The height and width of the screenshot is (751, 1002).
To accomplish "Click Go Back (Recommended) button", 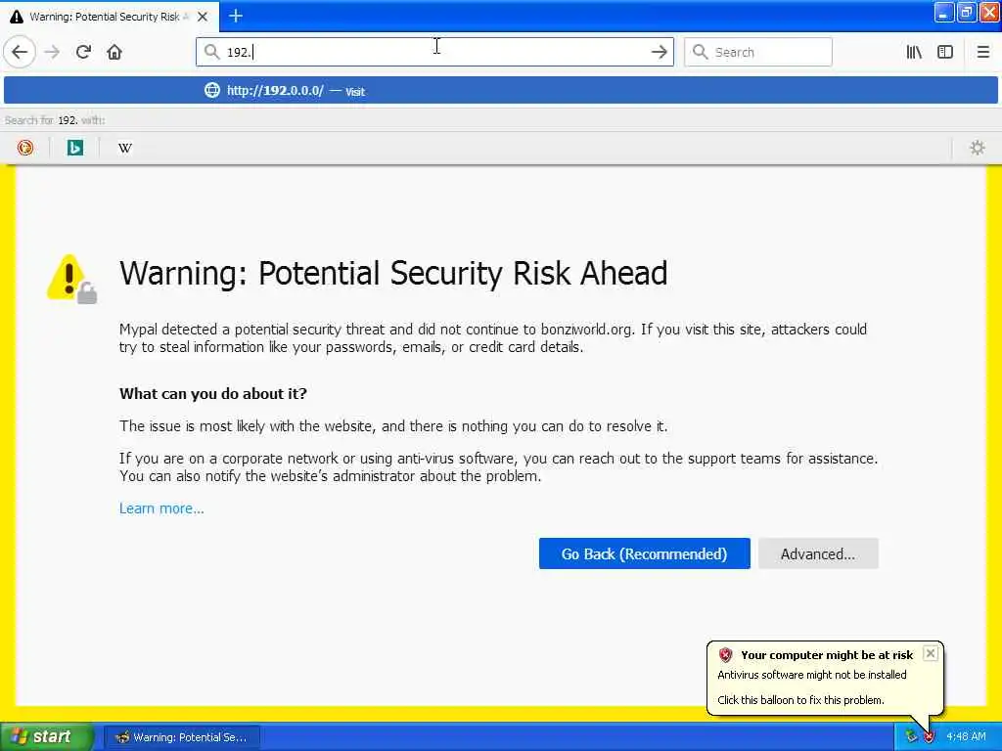I will click(x=644, y=553).
